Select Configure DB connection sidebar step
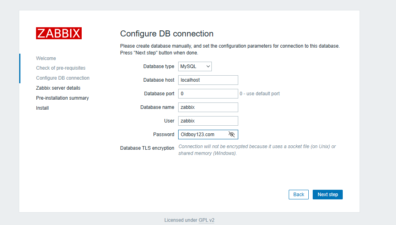 click(x=62, y=78)
